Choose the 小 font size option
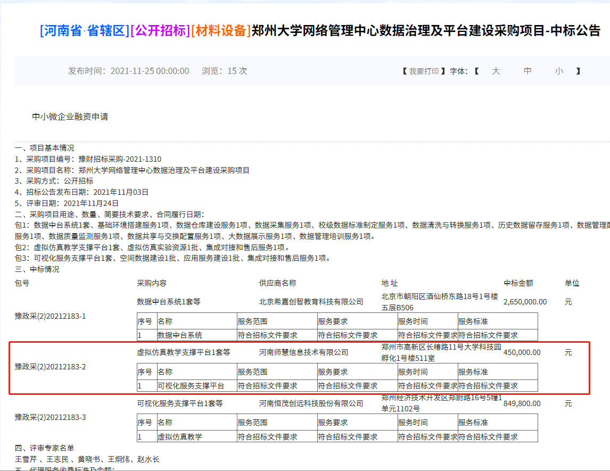The width and height of the screenshot is (610, 471). pyautogui.click(x=558, y=71)
